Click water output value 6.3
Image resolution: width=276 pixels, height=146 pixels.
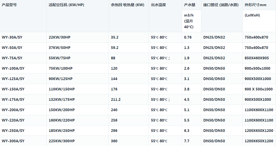pyautogui.click(x=187, y=131)
